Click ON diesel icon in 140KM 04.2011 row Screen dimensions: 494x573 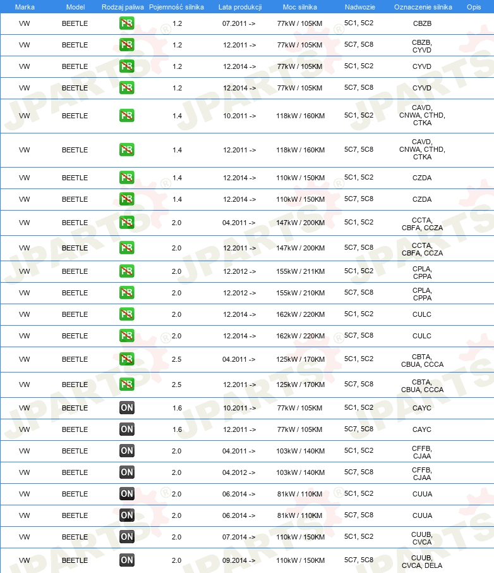tap(127, 450)
